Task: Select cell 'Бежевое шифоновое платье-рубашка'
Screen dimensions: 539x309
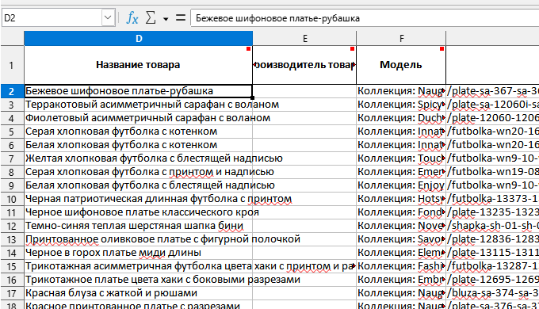Action: (x=138, y=91)
